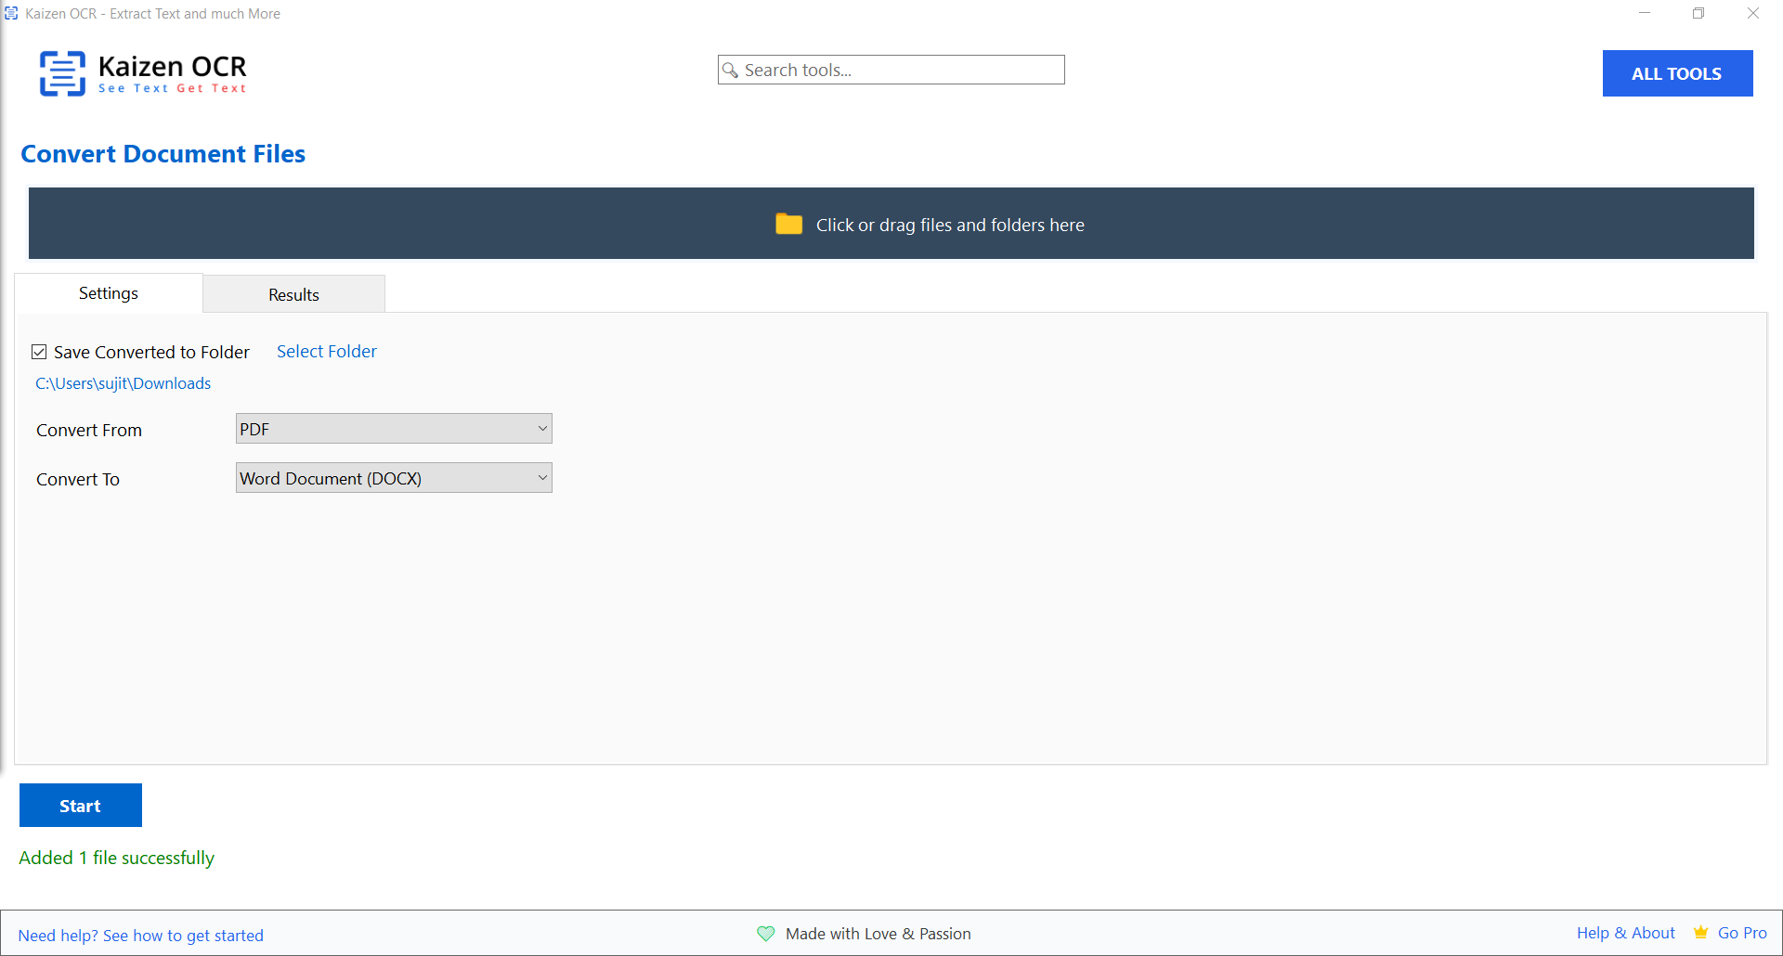
Task: Click the Need help? See how to get started link
Action: [x=142, y=935]
